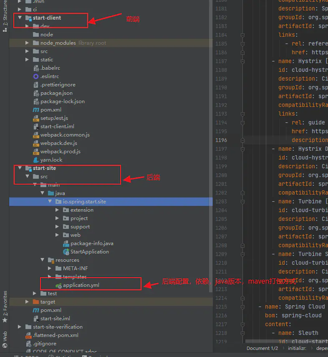Click the package-lock.json file icon
The image size is (328, 357).
[x=36, y=101]
